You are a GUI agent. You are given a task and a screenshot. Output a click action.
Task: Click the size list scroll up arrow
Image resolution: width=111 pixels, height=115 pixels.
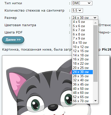pyautogui.click(x=95, y=23)
